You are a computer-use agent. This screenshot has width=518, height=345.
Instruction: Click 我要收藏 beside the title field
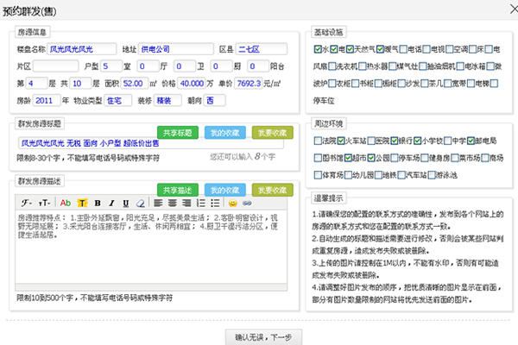[x=272, y=133]
